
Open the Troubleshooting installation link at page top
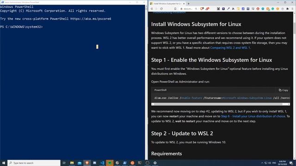coord(169,12)
